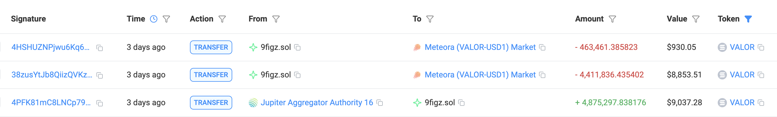Click the TRANSFER badge in the third row

(211, 103)
